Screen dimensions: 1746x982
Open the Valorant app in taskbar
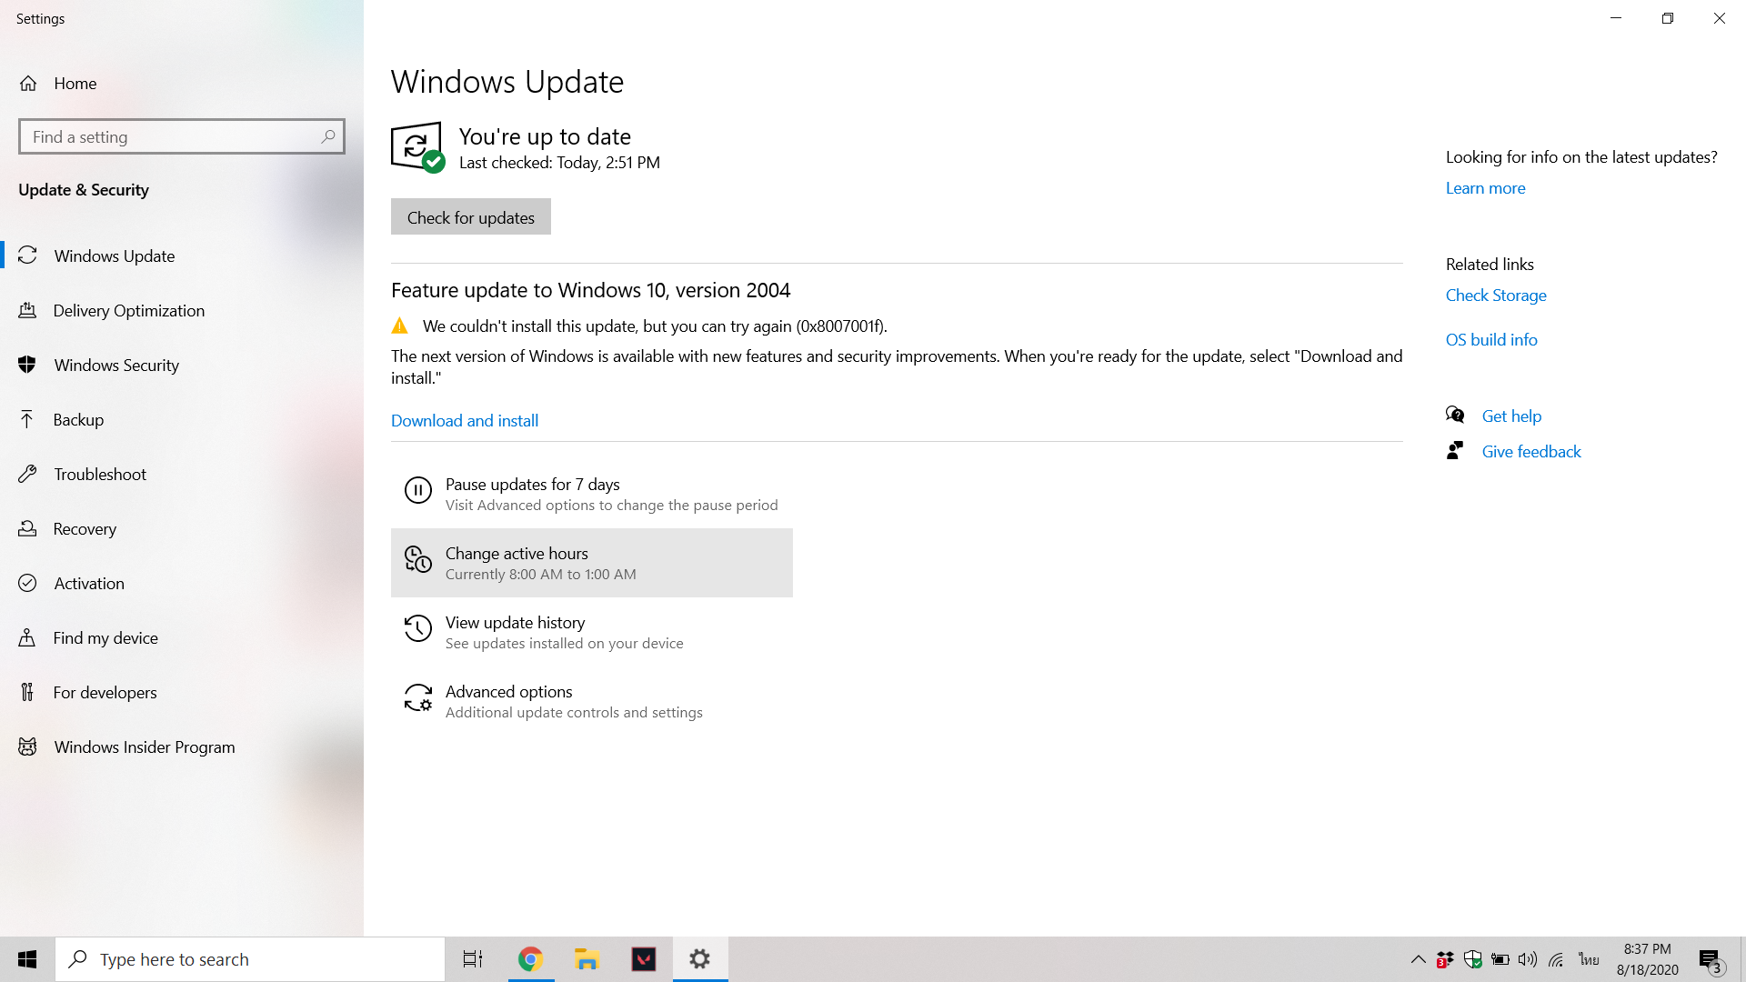click(x=644, y=959)
